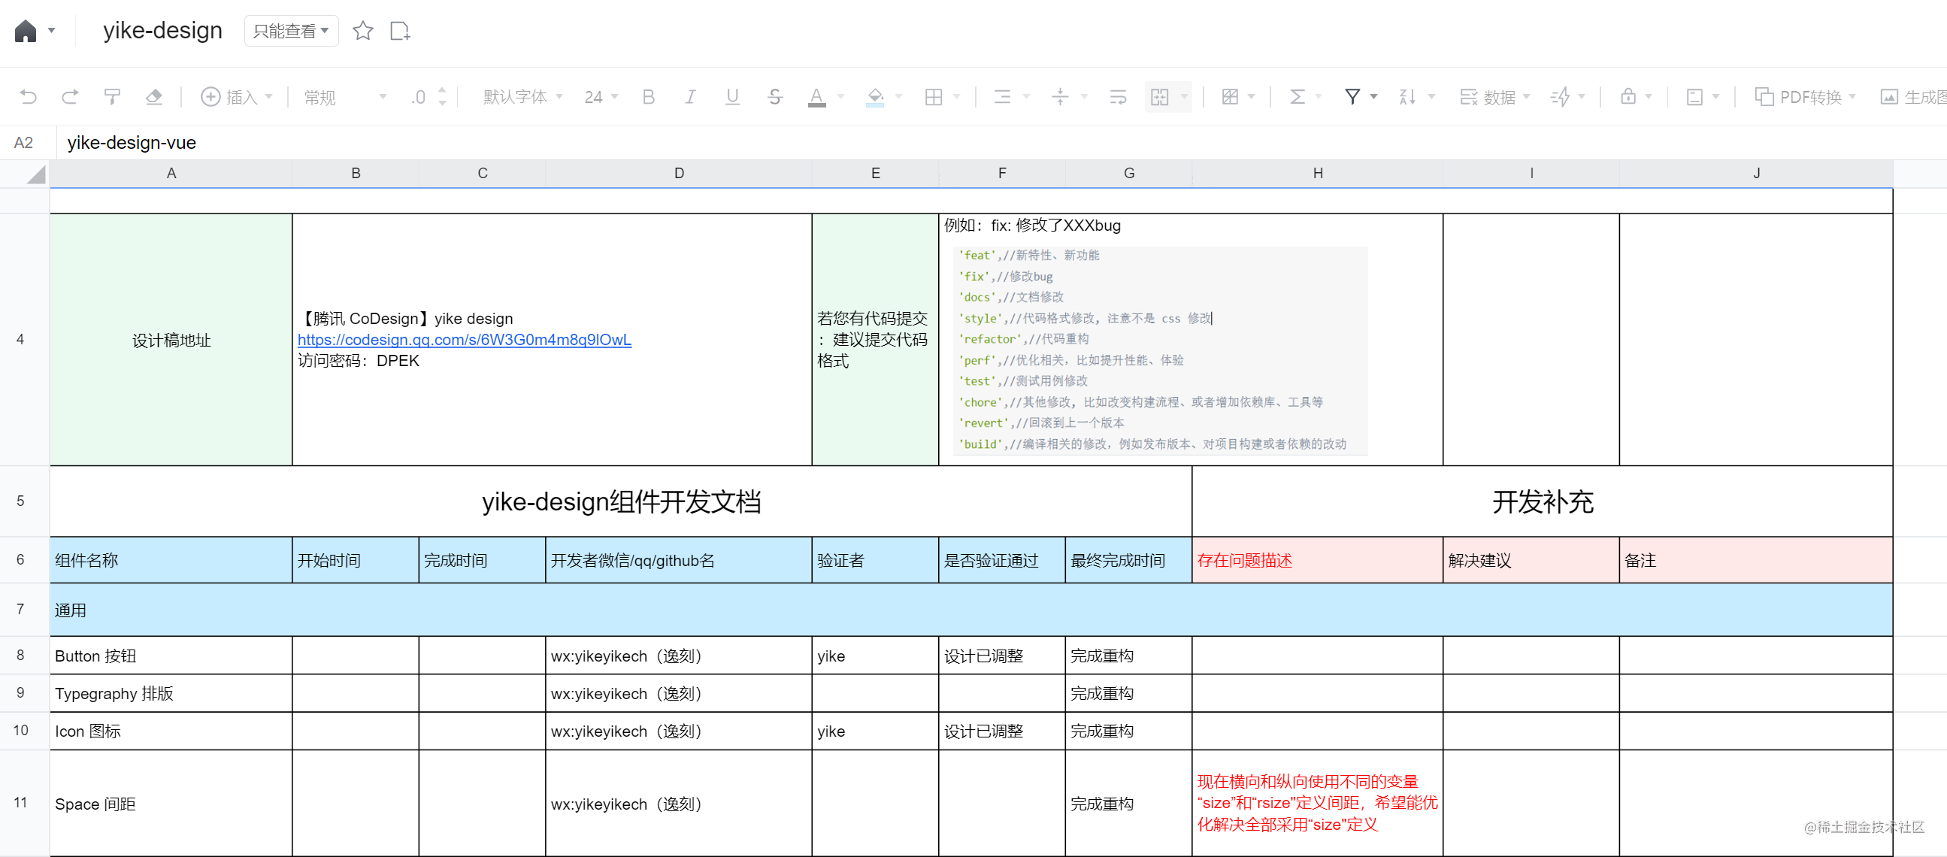The height and width of the screenshot is (857, 1947).
Task: Adjust decimal places stepper
Action: (x=442, y=97)
